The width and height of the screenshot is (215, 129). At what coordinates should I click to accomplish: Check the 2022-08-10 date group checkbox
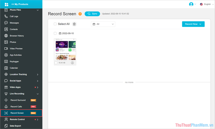[x=55, y=33]
